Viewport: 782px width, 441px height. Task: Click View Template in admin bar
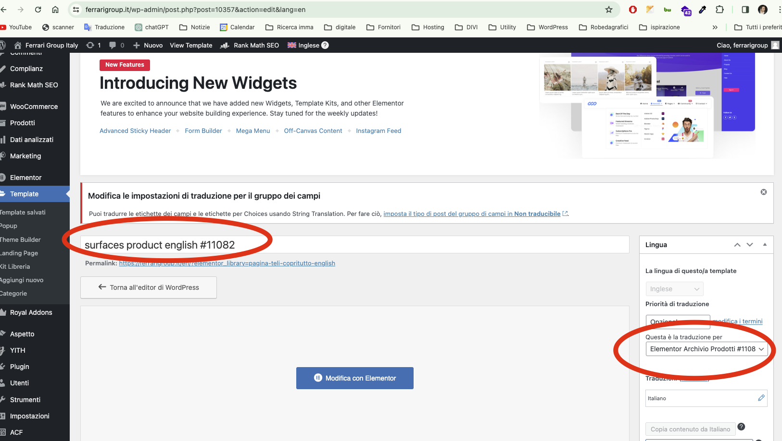point(191,45)
